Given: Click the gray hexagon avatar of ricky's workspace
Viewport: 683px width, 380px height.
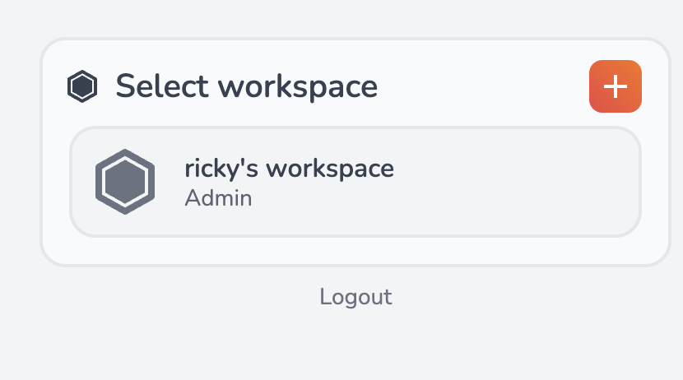Looking at the screenshot, I should tap(125, 182).
